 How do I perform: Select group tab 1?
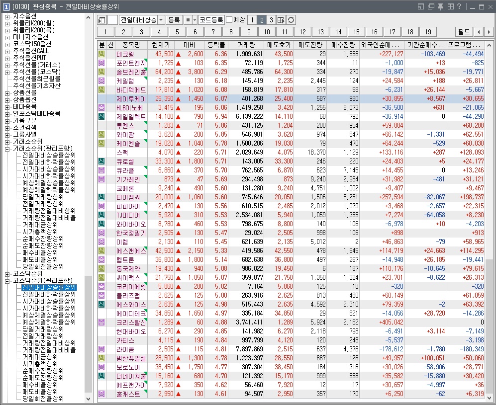(x=105, y=32)
